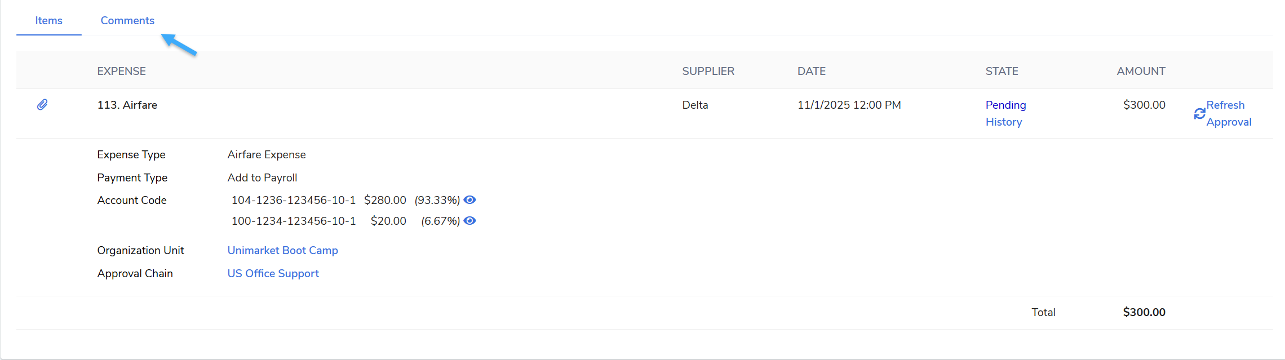Click the circular arrows refresh approval icon

coord(1199,114)
